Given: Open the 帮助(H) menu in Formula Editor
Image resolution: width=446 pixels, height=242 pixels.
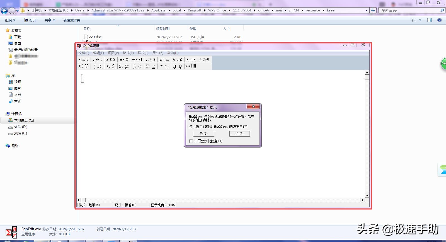Looking at the screenshot, I should (173, 53).
